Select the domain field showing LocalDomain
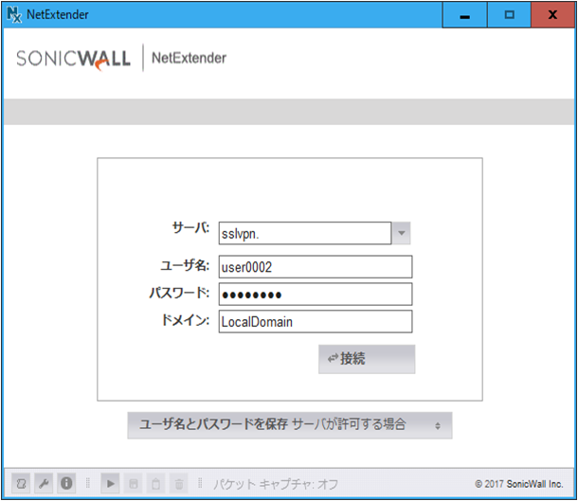578x501 pixels. [316, 322]
